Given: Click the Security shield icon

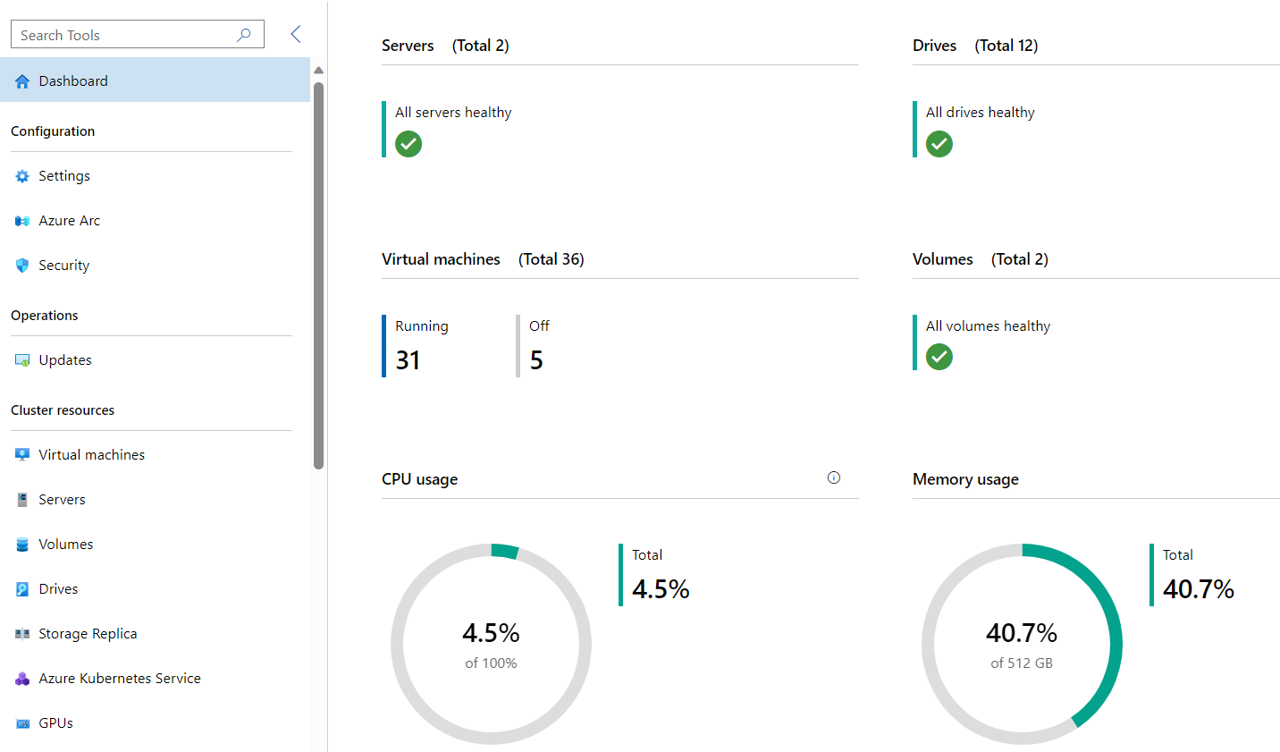Looking at the screenshot, I should click(x=22, y=266).
